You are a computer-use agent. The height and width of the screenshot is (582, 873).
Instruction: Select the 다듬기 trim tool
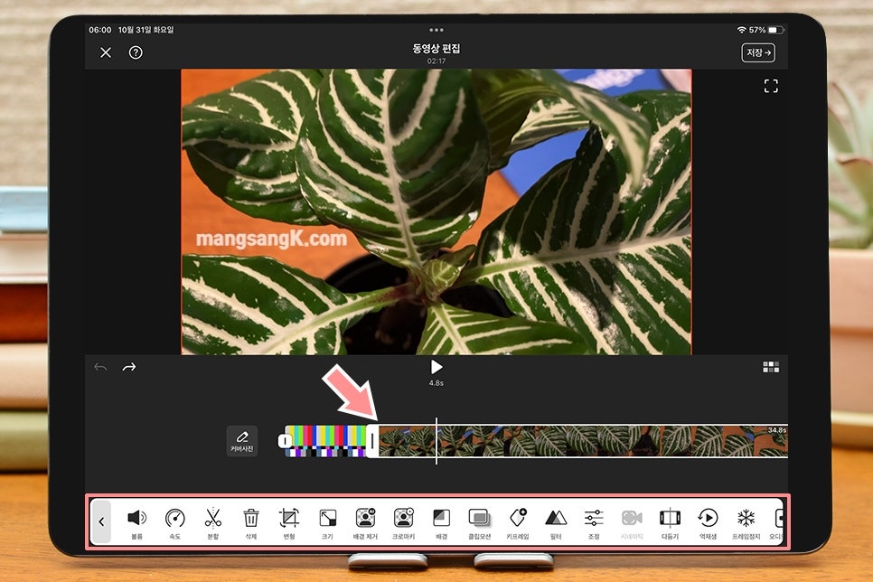pos(670,523)
